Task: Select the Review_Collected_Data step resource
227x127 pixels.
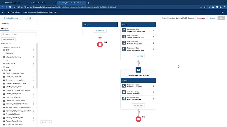Action: click(x=14, y=118)
